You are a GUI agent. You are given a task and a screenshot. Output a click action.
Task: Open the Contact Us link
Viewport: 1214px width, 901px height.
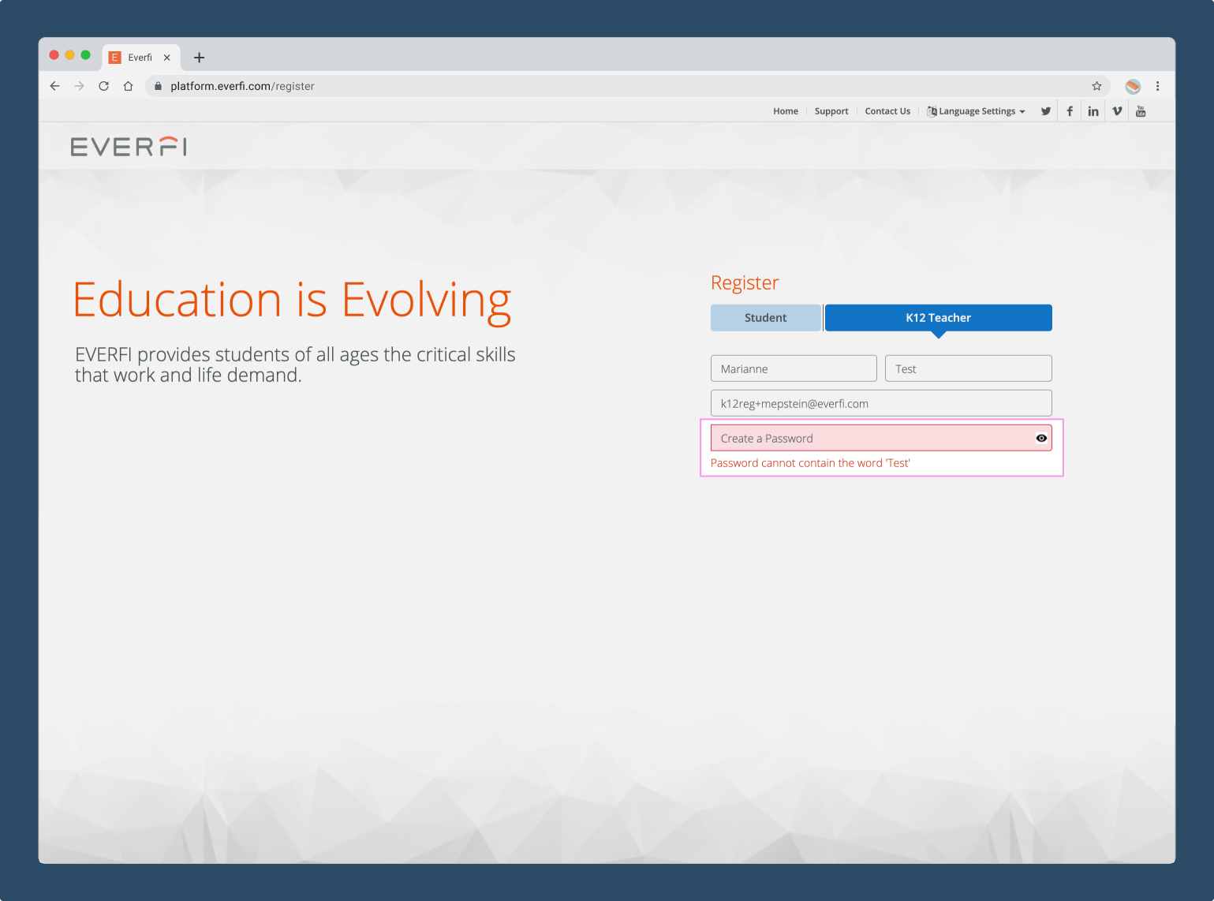point(887,111)
